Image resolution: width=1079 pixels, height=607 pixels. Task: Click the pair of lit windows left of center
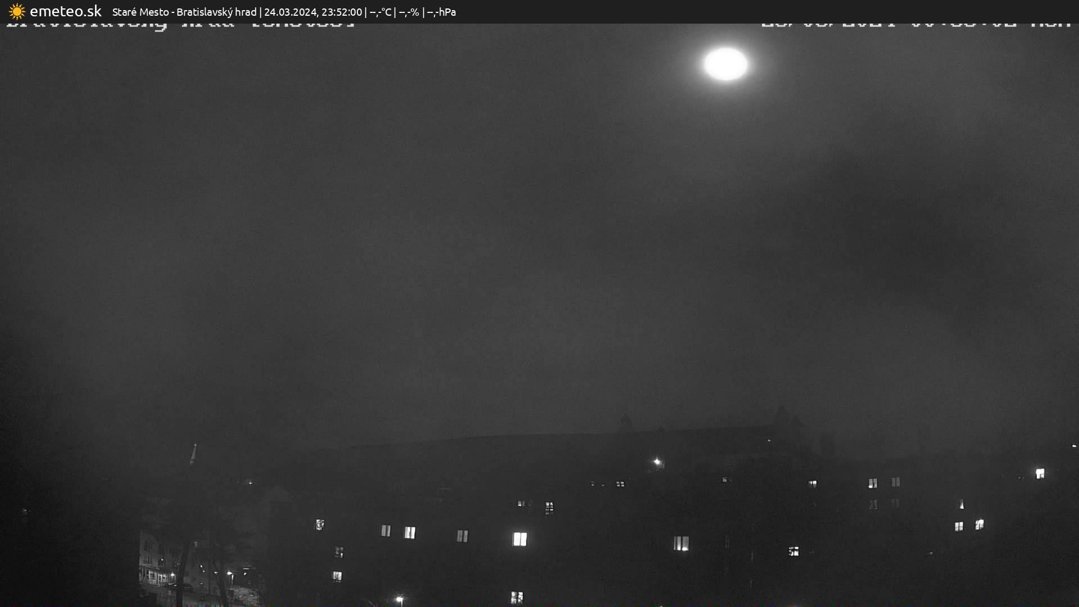click(x=398, y=532)
